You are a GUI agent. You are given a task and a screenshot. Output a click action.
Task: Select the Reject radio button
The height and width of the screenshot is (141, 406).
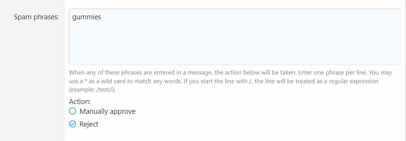pyautogui.click(x=73, y=124)
